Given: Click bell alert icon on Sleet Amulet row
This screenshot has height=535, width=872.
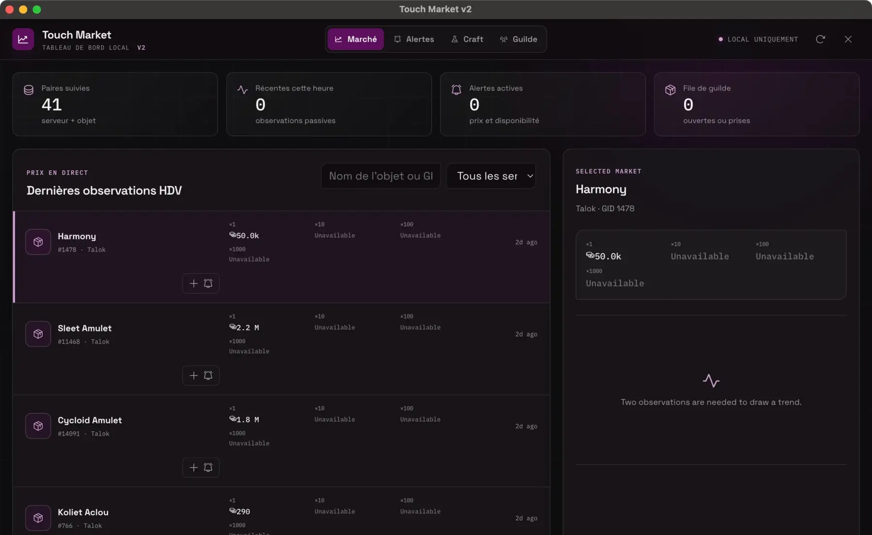Looking at the screenshot, I should pos(208,376).
